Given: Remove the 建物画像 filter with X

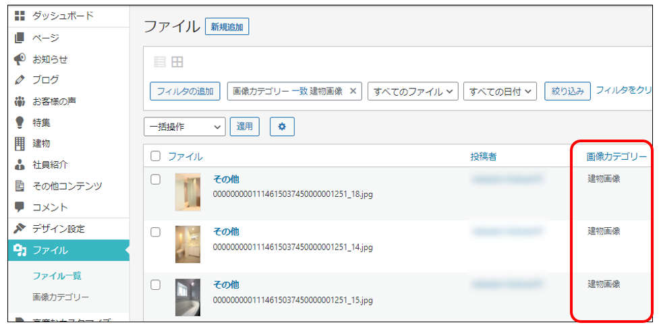Looking at the screenshot, I should pyautogui.click(x=353, y=91).
